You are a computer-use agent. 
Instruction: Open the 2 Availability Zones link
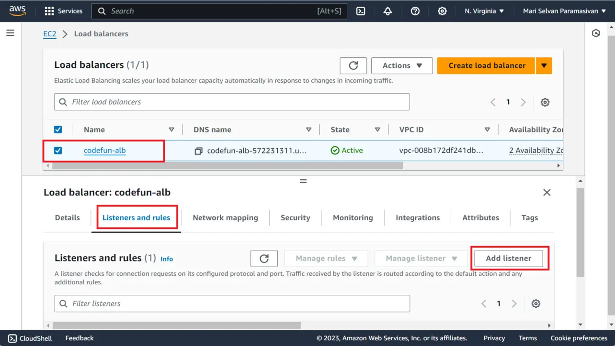(x=536, y=151)
